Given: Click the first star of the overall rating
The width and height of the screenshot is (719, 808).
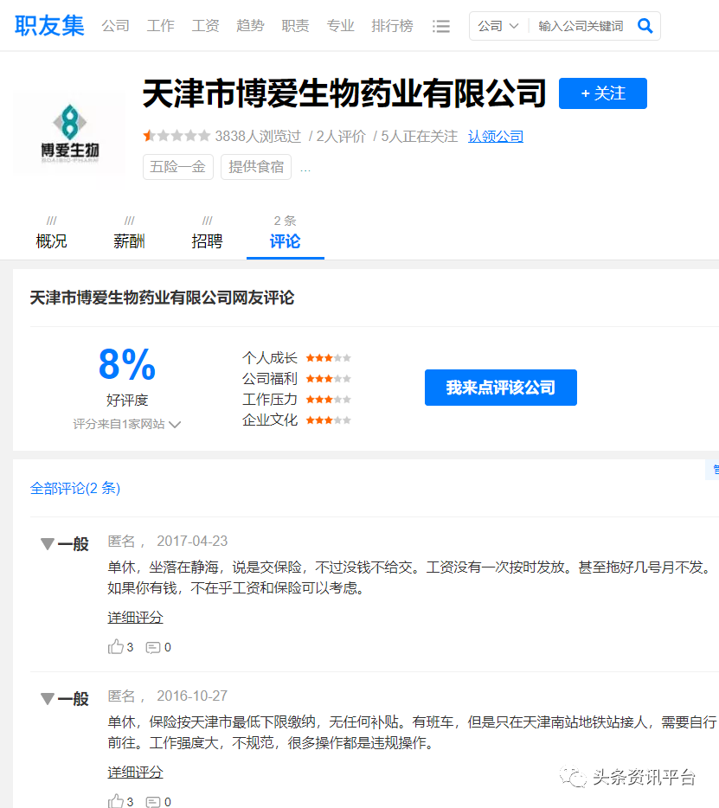Looking at the screenshot, I should (x=149, y=136).
